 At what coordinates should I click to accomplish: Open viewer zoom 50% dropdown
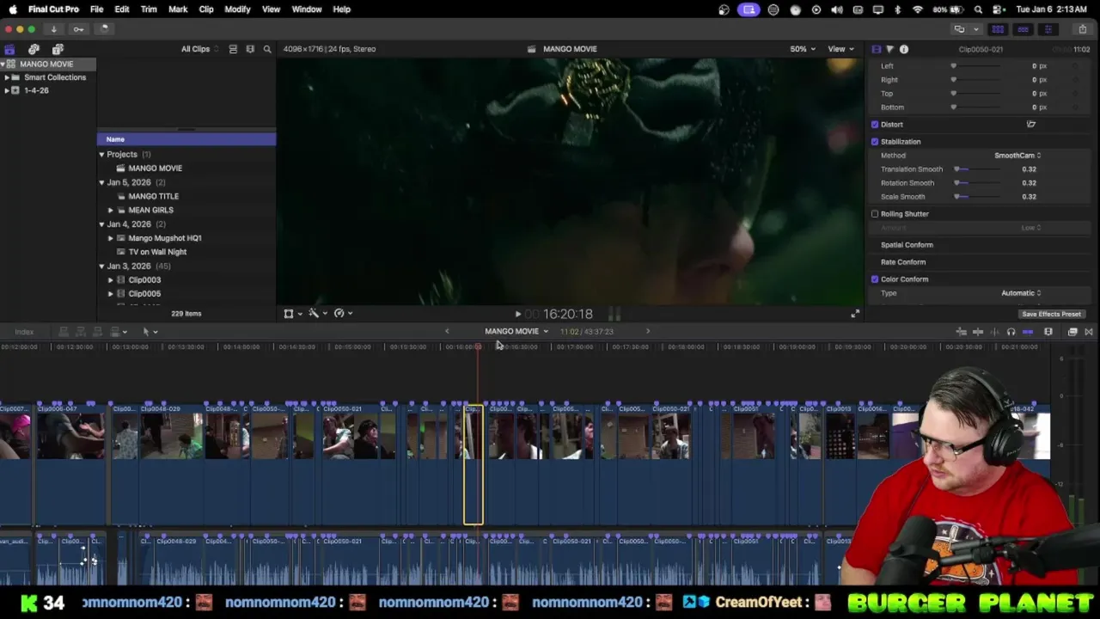[803, 49]
